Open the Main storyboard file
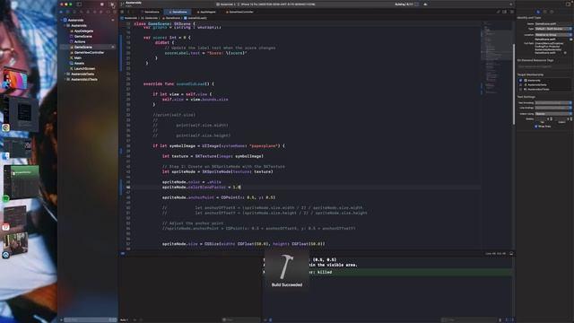Viewport: 574px width, 323px height. (x=78, y=57)
